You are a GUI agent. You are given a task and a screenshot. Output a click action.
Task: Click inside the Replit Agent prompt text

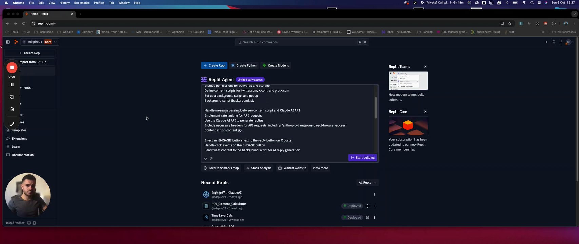288,119
